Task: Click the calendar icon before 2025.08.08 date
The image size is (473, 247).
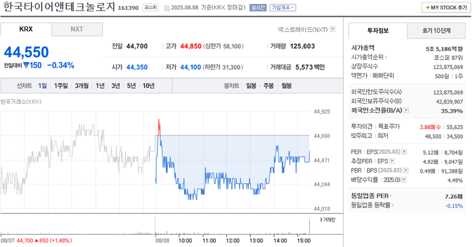Action: coord(167,8)
